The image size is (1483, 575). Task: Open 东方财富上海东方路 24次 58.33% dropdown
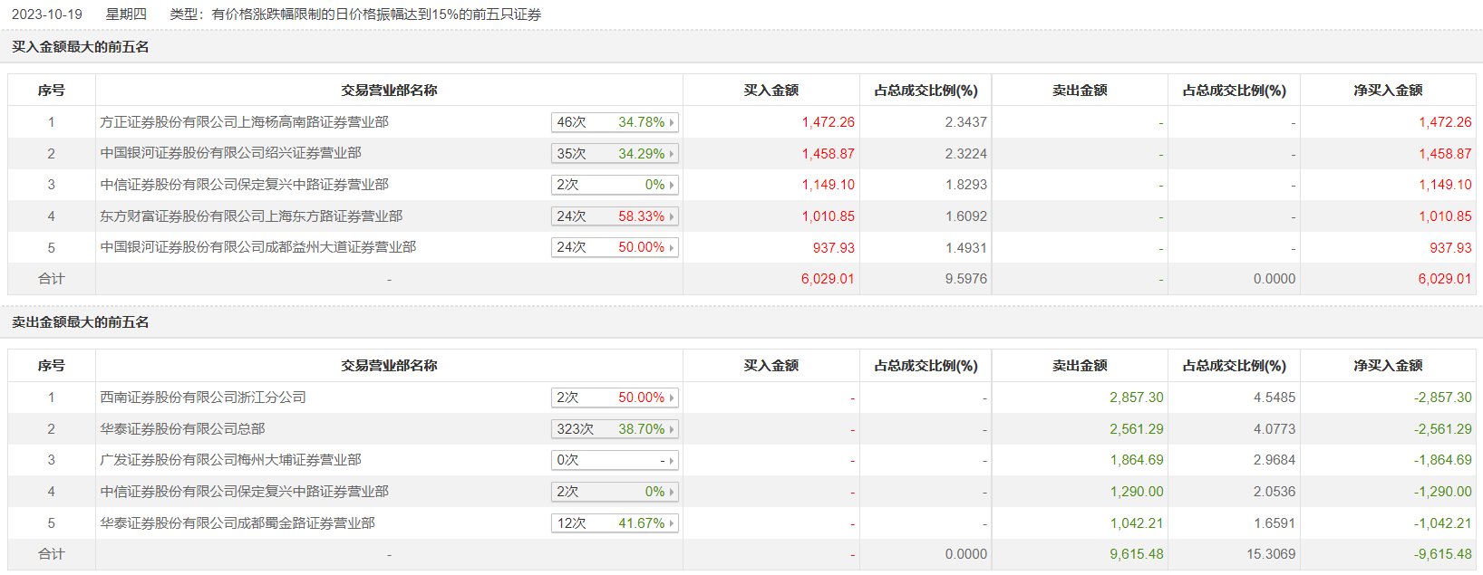614,216
